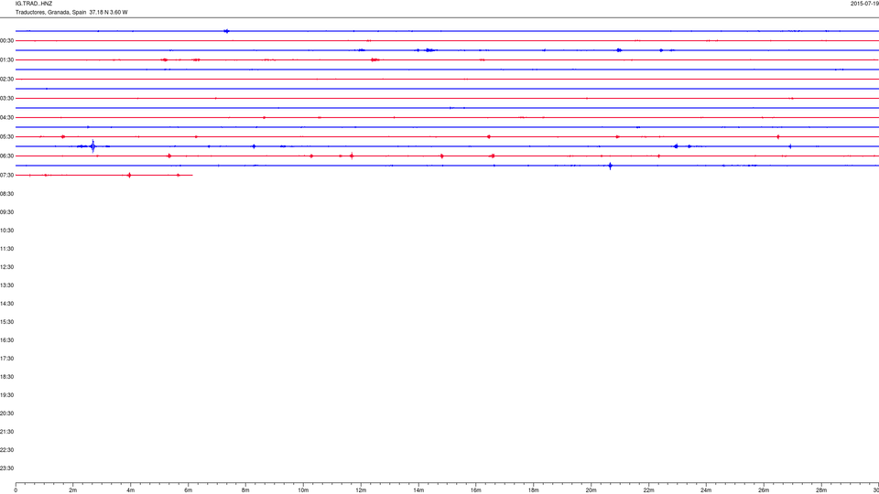Inspect the blue spike near 20m above the 07:30 trace
879x494 pixels.
pos(611,166)
